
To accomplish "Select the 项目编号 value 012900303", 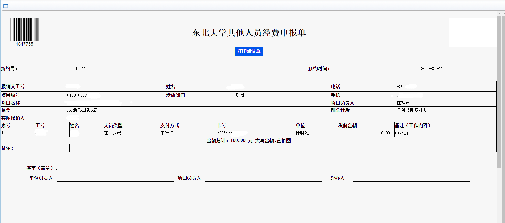I will [77, 95].
